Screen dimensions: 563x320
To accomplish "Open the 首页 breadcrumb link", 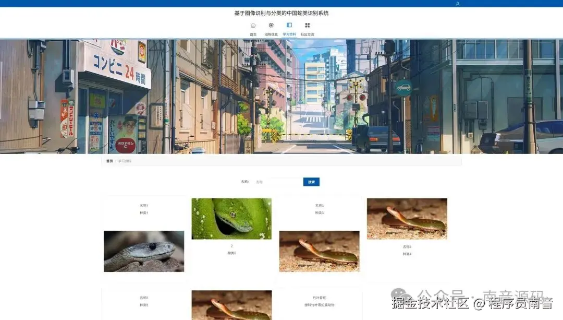I will (109, 161).
